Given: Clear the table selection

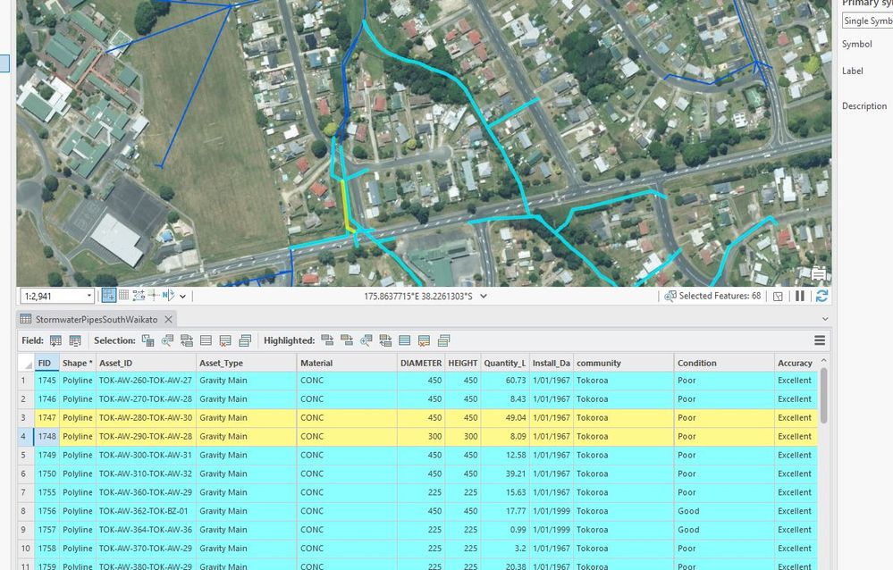Looking at the screenshot, I should coord(206,340).
